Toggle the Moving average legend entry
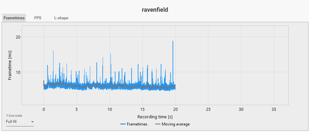 [x=172, y=124]
